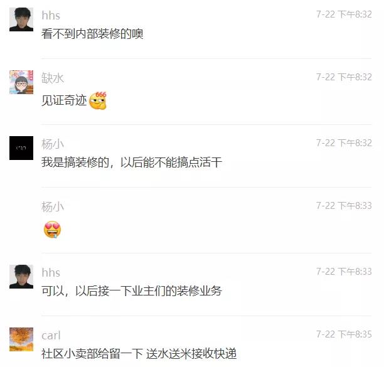The width and height of the screenshot is (384, 367).
Task: Select message 社区小卖部给留一下 送水送米接收快递
Action: pyautogui.click(x=139, y=354)
